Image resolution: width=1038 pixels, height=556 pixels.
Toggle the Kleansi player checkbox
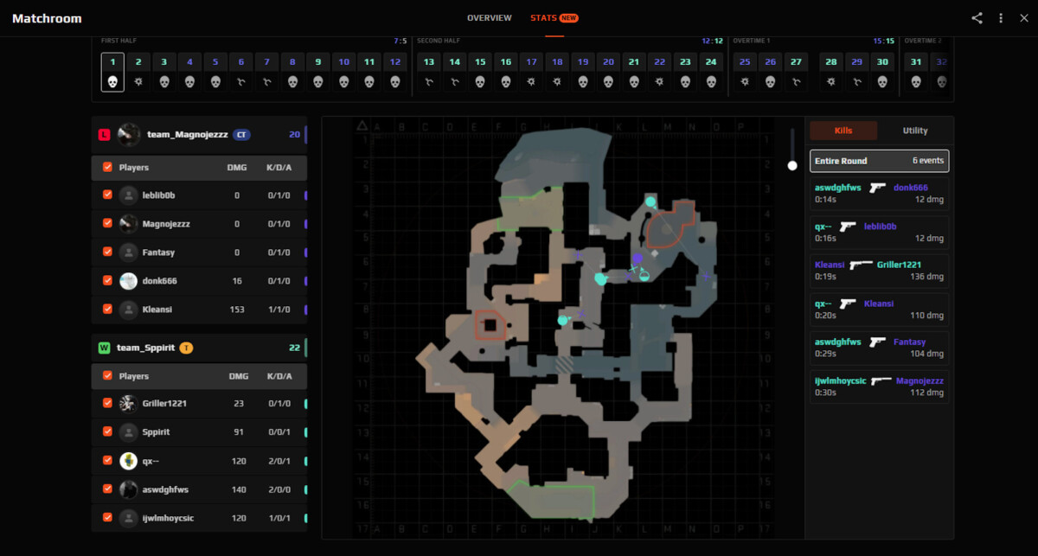point(107,309)
